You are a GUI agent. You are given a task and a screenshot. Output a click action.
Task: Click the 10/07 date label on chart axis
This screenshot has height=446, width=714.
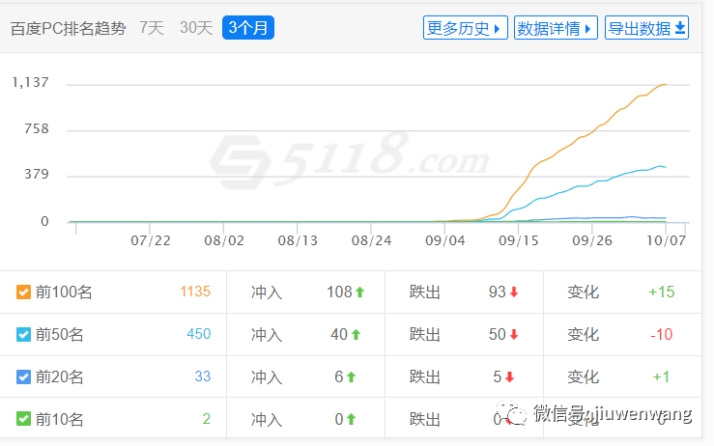coord(666,240)
